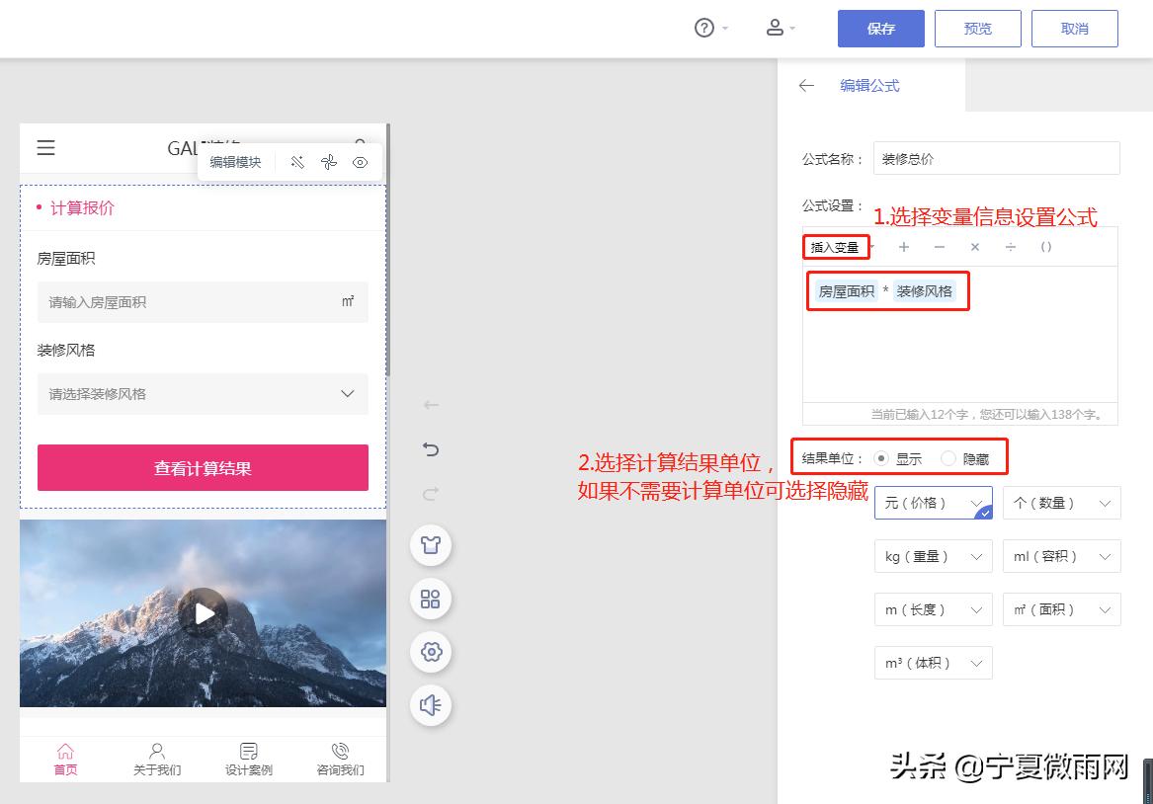The width and height of the screenshot is (1153, 804).
Task: Click the speaker audio icon
Action: click(x=430, y=705)
